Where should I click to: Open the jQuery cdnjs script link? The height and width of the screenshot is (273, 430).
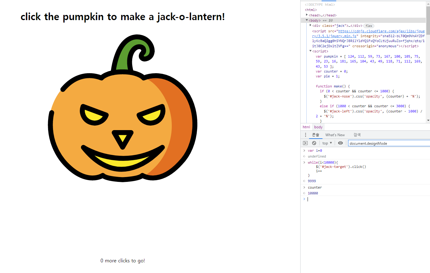368,34
